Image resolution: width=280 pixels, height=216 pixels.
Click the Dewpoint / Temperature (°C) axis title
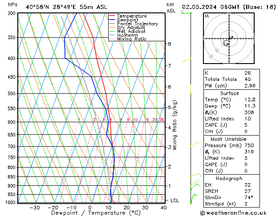click(96, 213)
